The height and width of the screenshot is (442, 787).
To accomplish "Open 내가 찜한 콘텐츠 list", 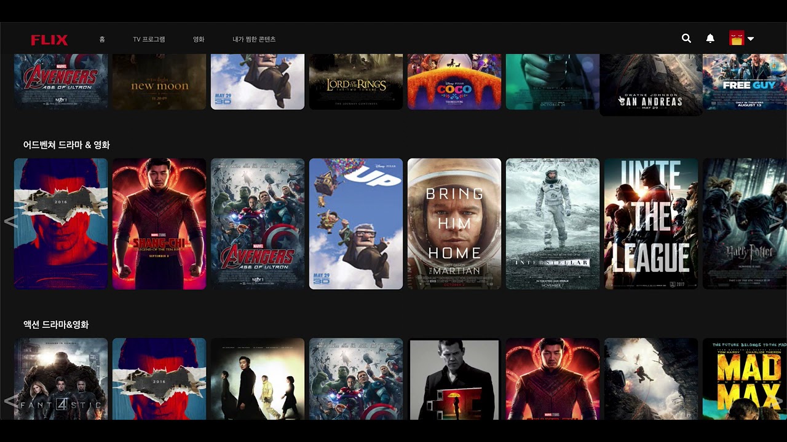I will click(x=254, y=39).
